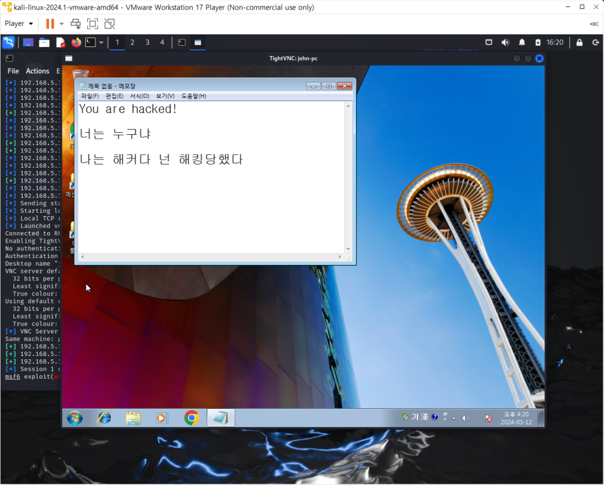The image size is (604, 485).
Task: Open Windows Explorer from taskbar
Action: pyautogui.click(x=134, y=418)
